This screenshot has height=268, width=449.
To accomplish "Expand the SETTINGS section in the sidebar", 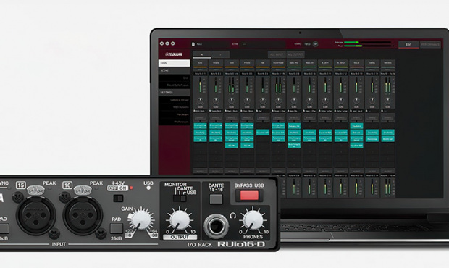I will tap(174, 93).
